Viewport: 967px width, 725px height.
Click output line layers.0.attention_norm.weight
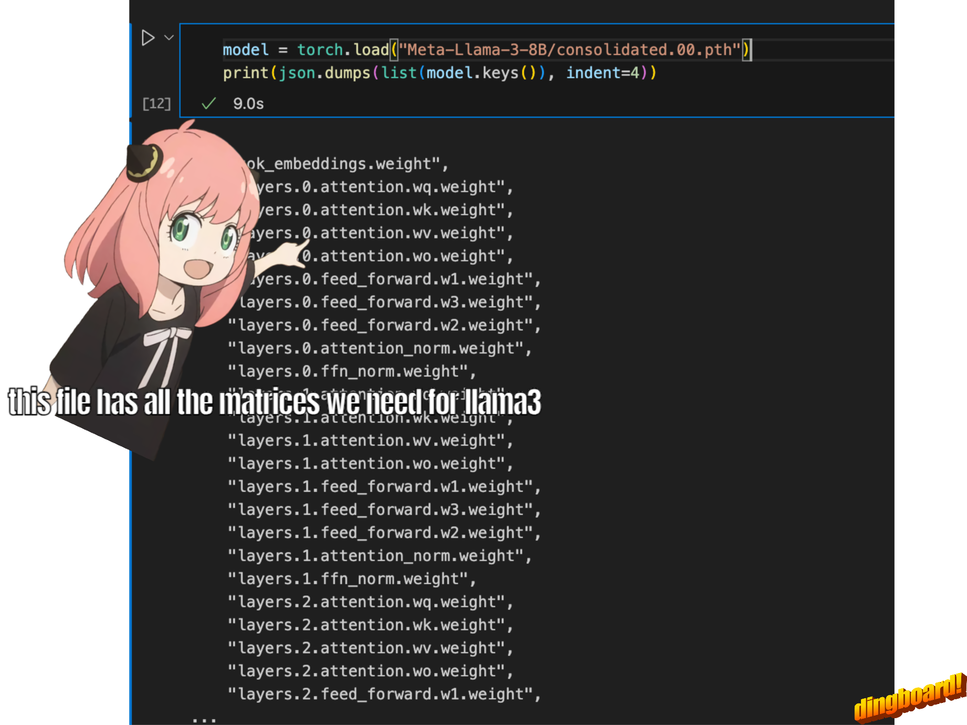tap(380, 348)
